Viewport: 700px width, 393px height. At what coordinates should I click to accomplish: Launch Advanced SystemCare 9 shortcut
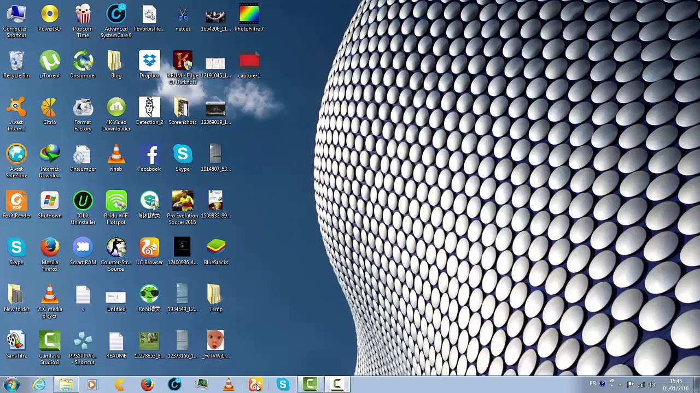click(116, 21)
